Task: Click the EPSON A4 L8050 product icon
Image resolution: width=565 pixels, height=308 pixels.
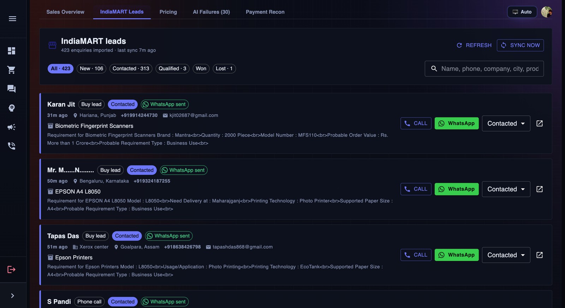Action: coord(50,192)
